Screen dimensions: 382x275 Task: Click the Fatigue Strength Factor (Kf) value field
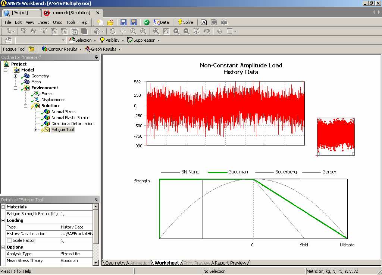76,214
